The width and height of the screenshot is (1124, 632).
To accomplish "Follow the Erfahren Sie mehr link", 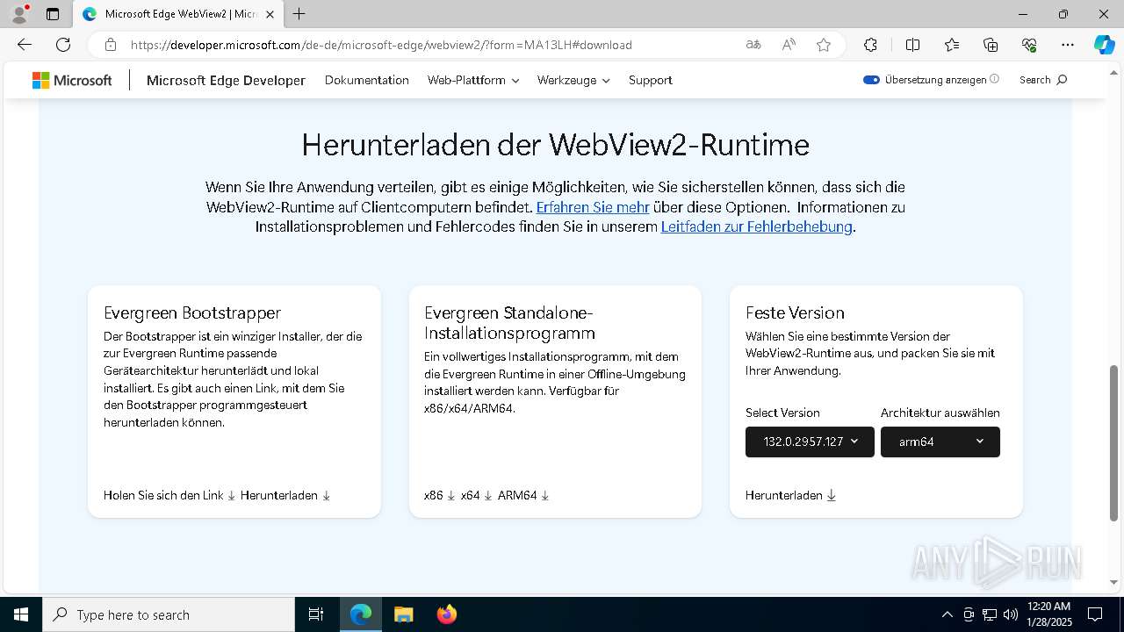I will (593, 207).
